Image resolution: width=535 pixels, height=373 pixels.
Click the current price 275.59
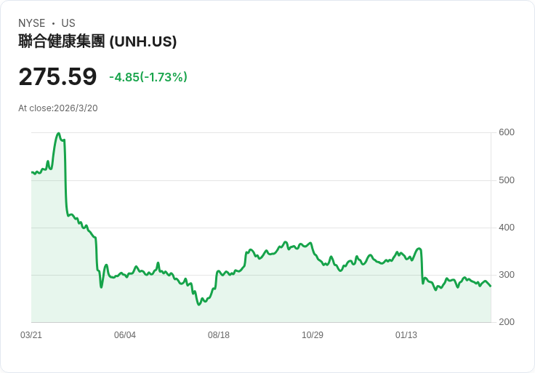[57, 76]
